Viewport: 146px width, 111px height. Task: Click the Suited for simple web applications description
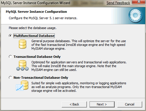tap(79, 87)
